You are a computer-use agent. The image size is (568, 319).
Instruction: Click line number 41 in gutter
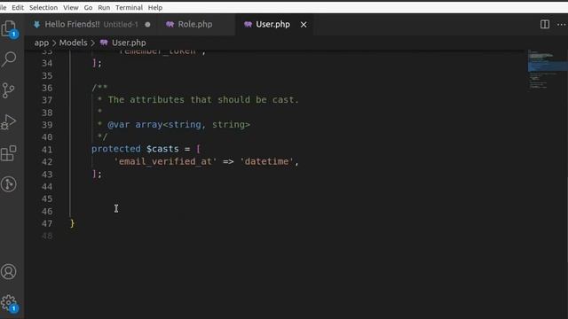pyautogui.click(x=47, y=150)
